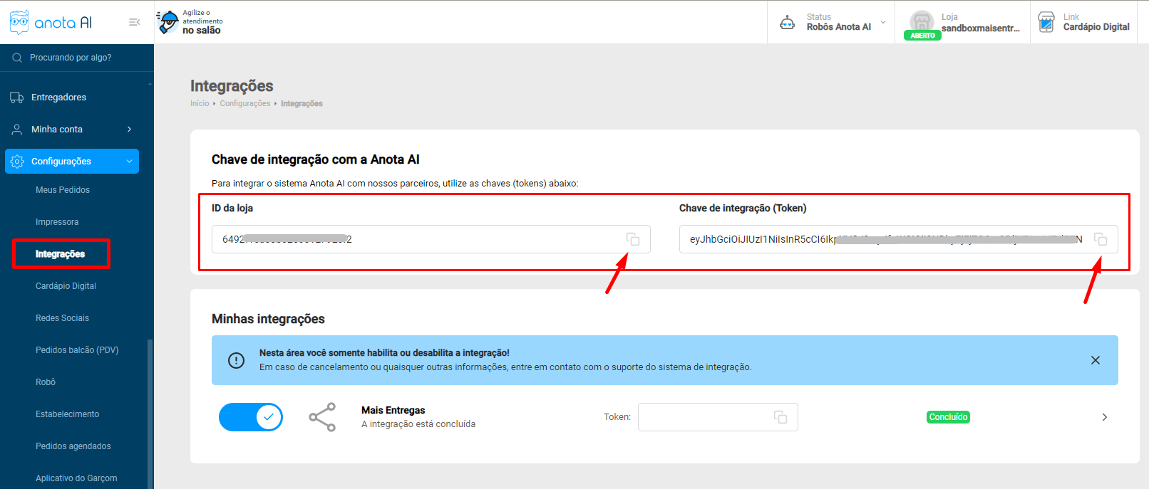Click the info alert exclamation icon

click(236, 360)
